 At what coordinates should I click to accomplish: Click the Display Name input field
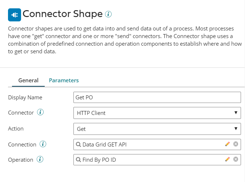pyautogui.click(x=157, y=98)
